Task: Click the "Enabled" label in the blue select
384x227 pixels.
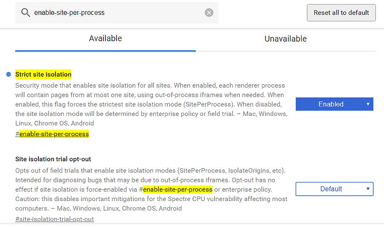Action: click(331, 104)
